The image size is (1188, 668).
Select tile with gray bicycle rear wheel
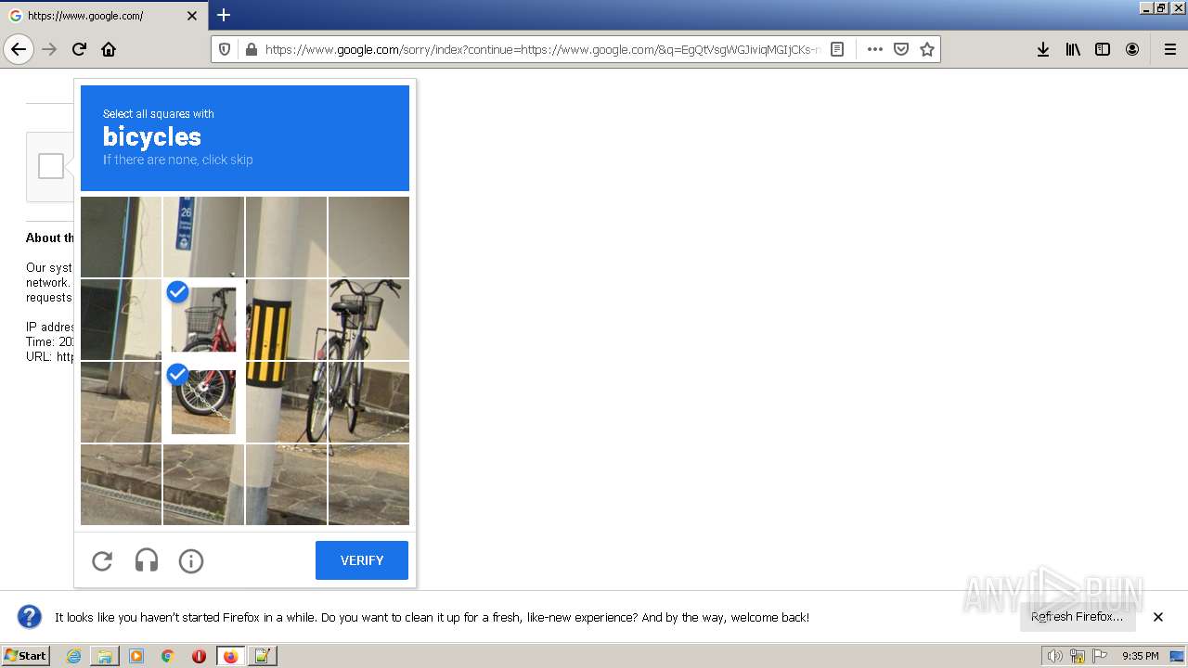point(286,402)
